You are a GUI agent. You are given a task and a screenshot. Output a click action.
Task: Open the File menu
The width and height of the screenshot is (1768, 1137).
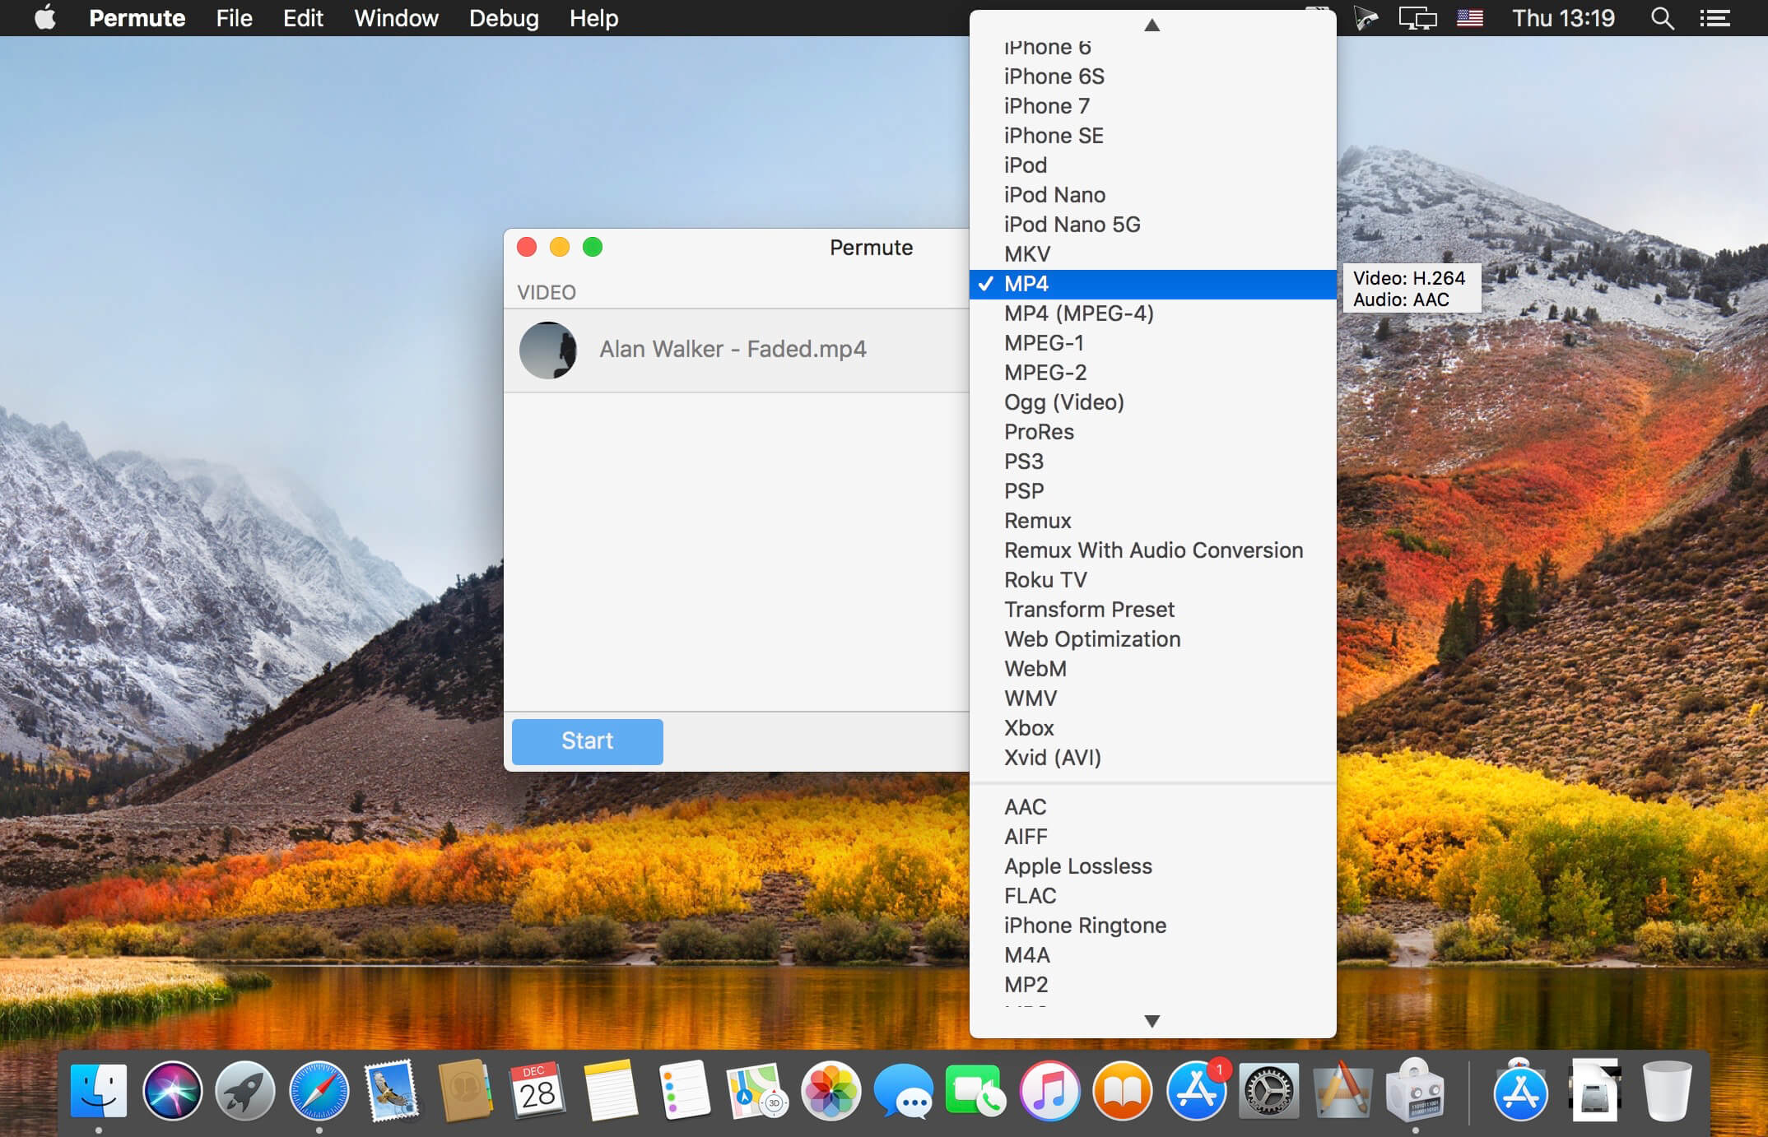tap(234, 18)
